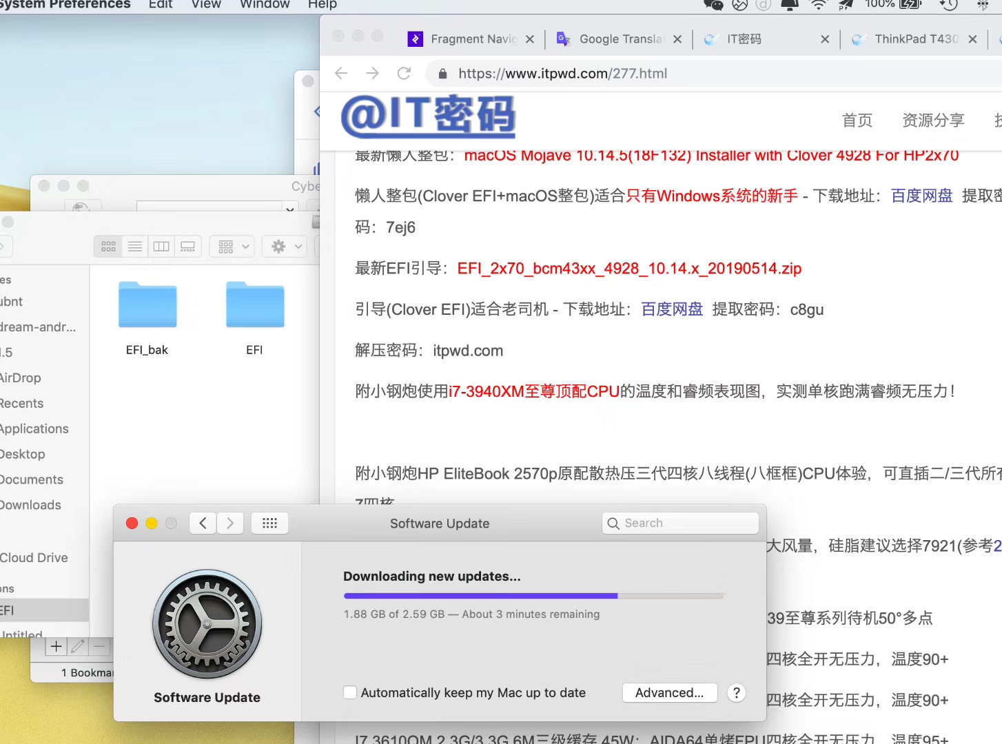
Task: Open the Wi-Fi menu bar icon
Action: 818,4
